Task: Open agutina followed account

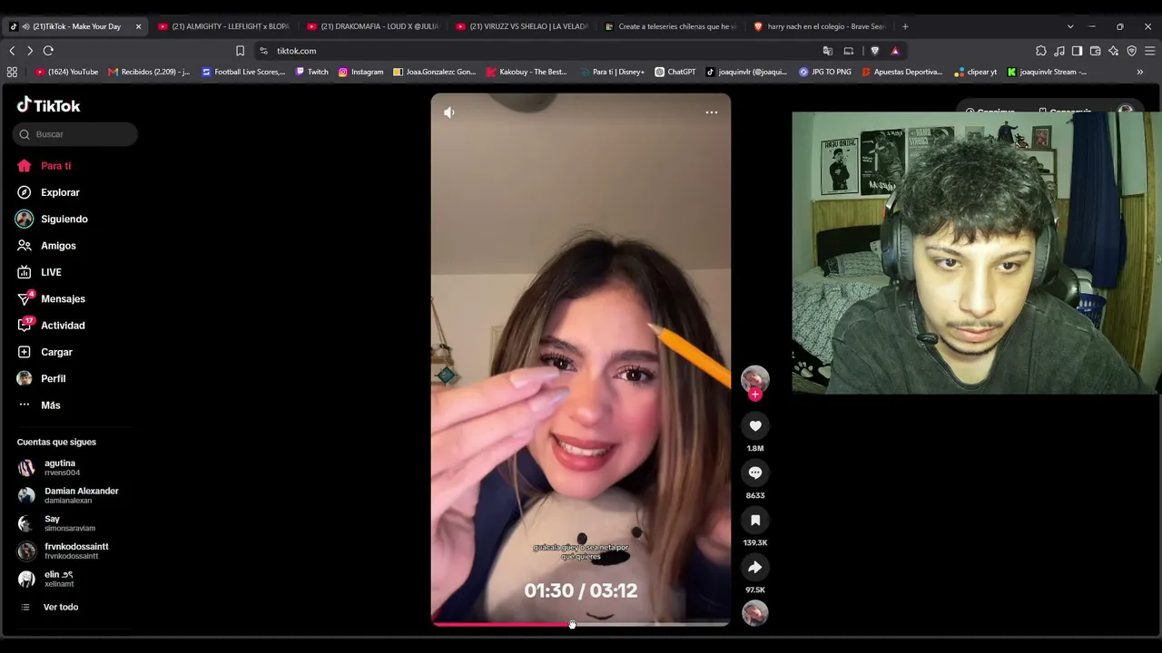Action: [x=49, y=467]
